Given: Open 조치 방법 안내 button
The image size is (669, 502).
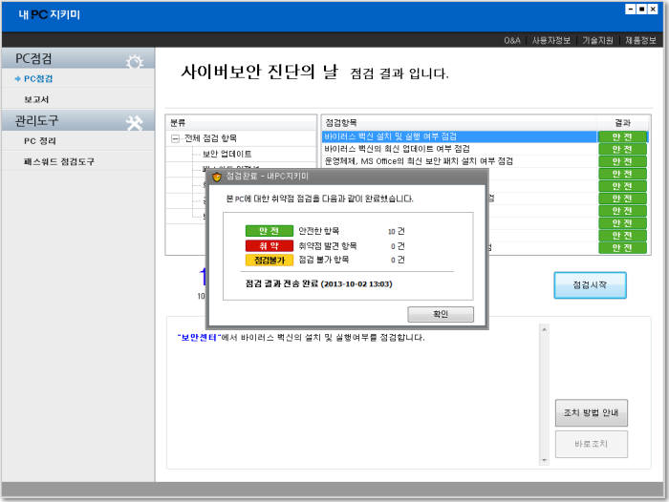Looking at the screenshot, I should point(591,412).
